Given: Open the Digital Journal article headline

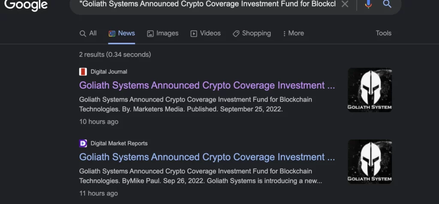Looking at the screenshot, I should (x=207, y=85).
